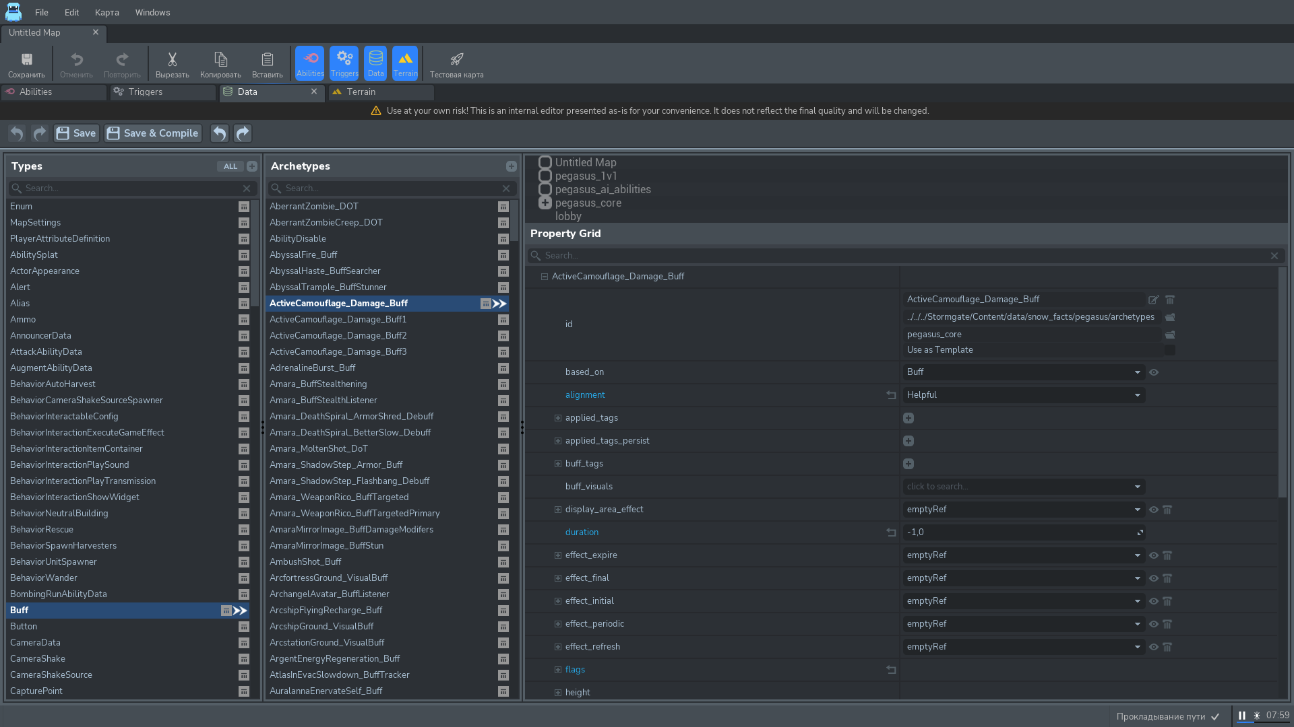The width and height of the screenshot is (1294, 727).
Task: Select the pegasus_1v1 radio button
Action: (545, 176)
